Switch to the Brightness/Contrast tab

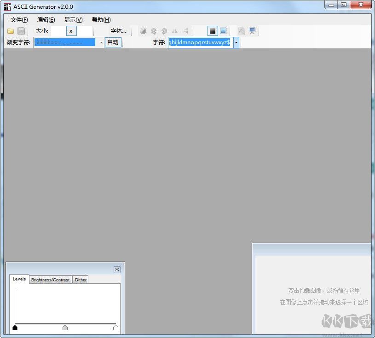[51, 280]
